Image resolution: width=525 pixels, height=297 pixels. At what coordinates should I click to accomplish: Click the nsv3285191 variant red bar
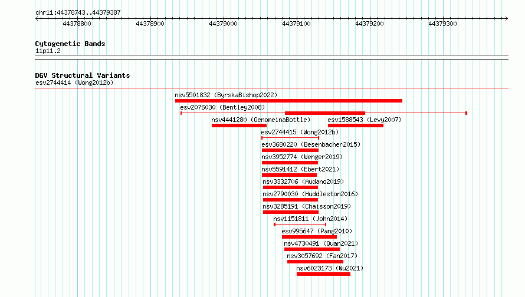291,212
